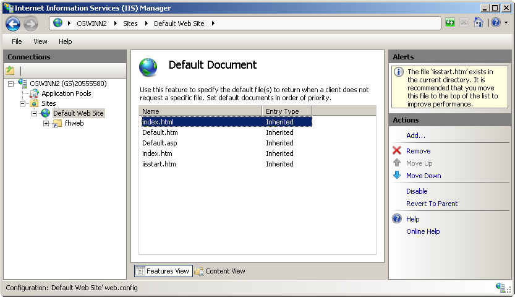Click the grayed Move Up link
This screenshot has height=297, width=515.
(x=419, y=163)
